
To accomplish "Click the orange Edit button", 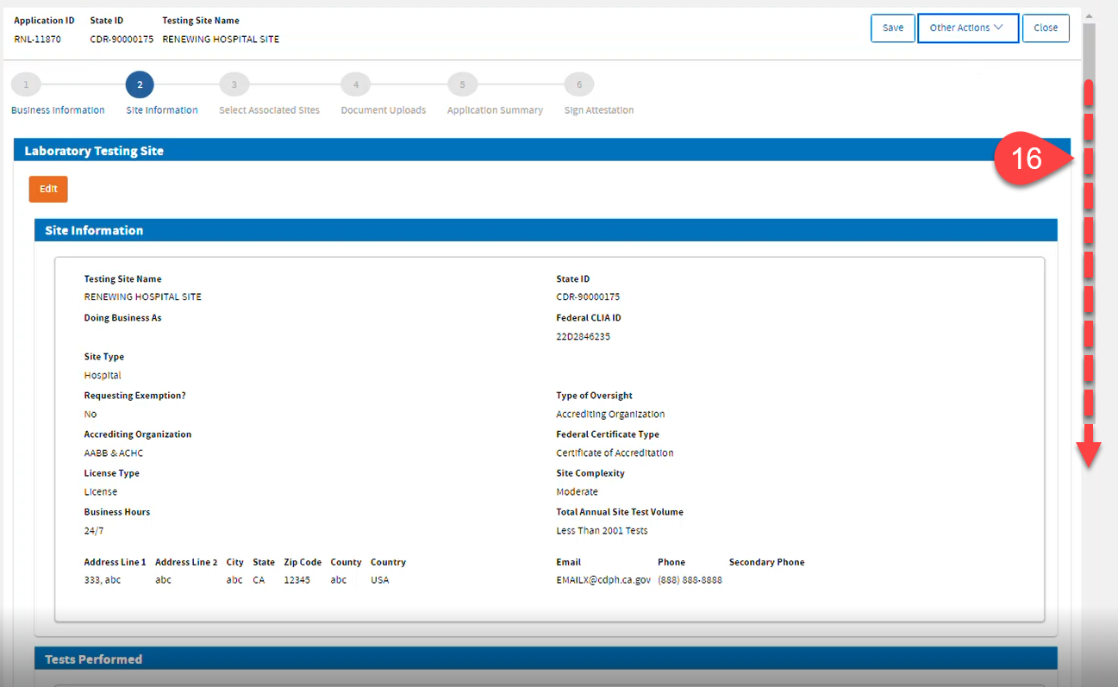I will pos(47,189).
